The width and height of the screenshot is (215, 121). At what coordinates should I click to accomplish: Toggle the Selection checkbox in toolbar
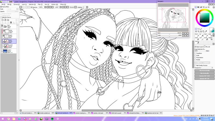pyautogui.click(x=32, y=7)
